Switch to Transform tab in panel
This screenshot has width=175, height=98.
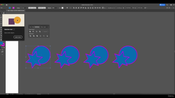[30, 27]
